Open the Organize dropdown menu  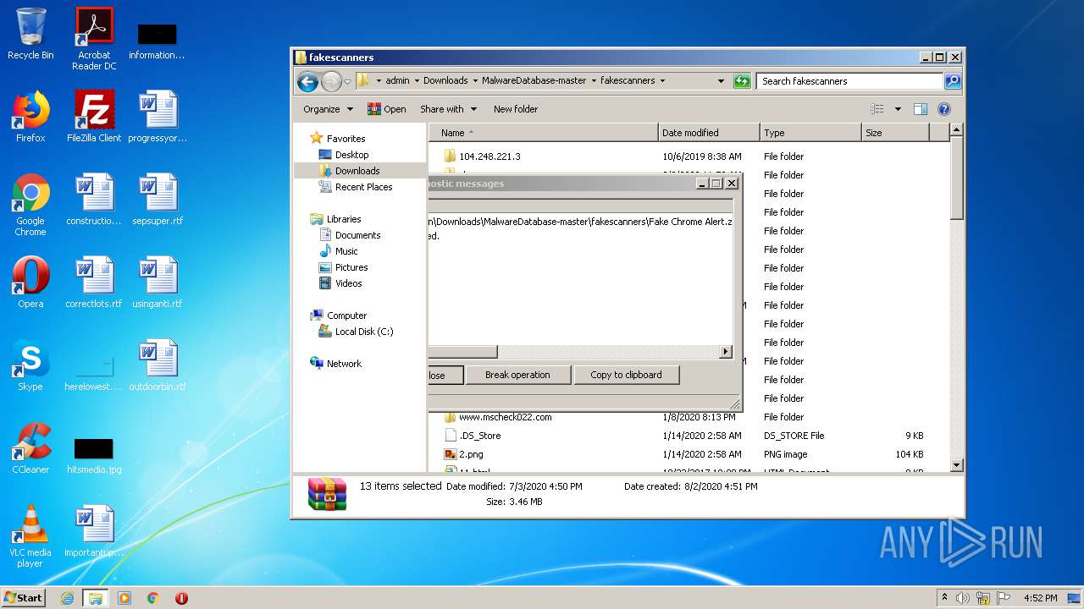[328, 109]
